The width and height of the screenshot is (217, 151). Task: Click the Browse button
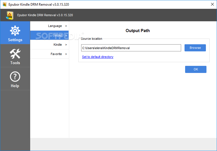pos(195,48)
